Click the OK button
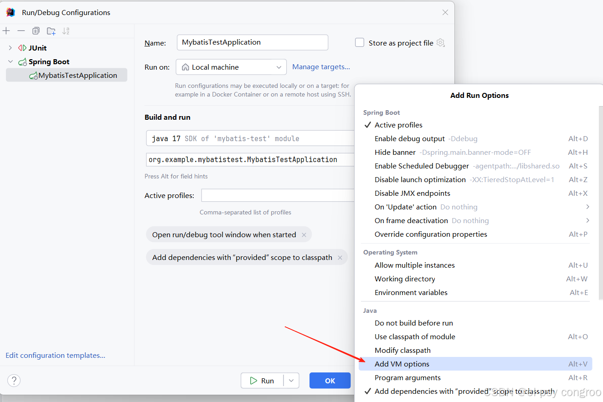 330,381
